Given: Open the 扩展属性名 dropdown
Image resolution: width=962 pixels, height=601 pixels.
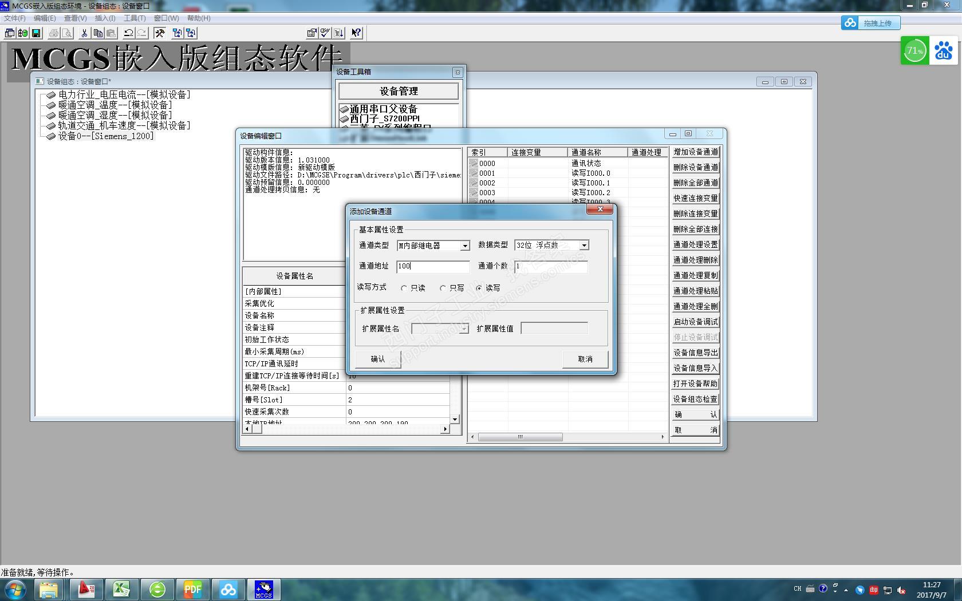Looking at the screenshot, I should (x=464, y=329).
